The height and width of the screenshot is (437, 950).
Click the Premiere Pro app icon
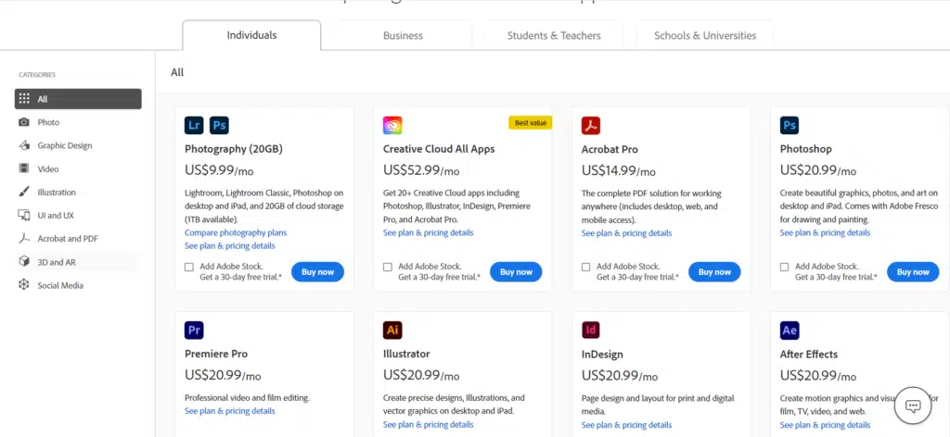(195, 331)
